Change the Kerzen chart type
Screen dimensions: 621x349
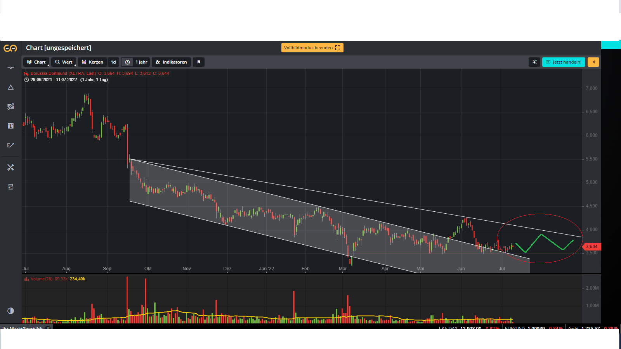[92, 62]
